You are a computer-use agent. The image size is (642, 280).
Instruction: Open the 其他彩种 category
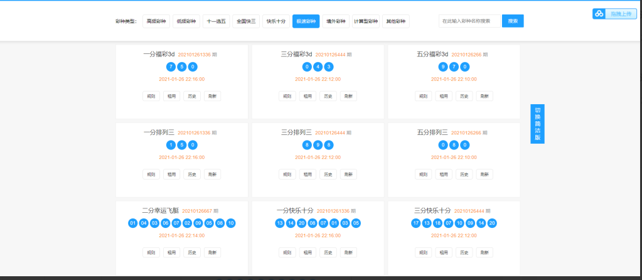pos(395,21)
